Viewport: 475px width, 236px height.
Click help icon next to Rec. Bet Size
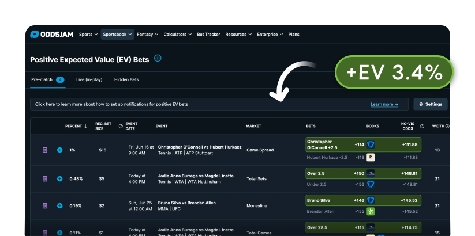pos(121,126)
